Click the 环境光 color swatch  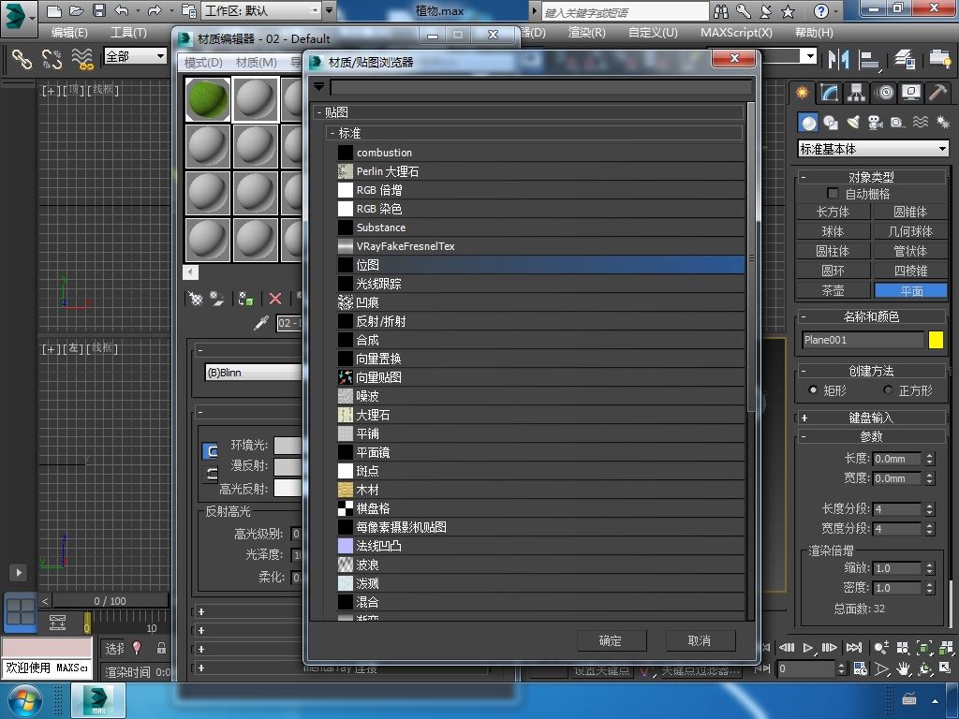[x=288, y=445]
